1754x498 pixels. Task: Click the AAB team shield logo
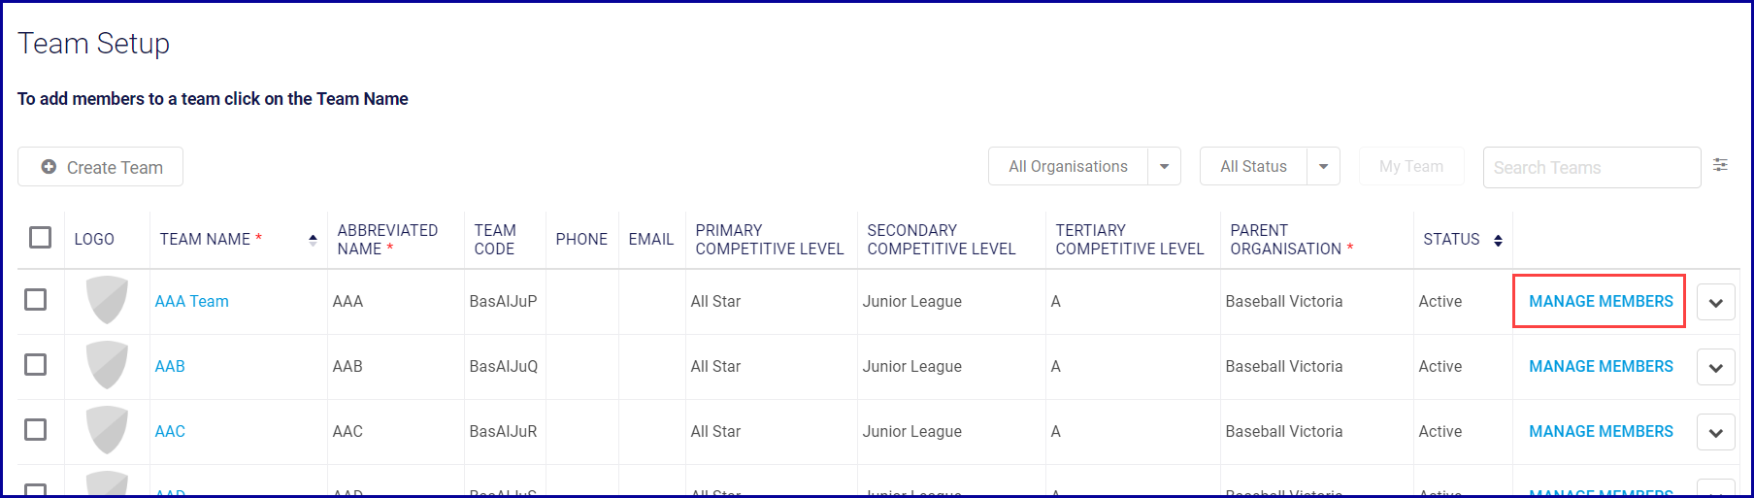pyautogui.click(x=107, y=365)
